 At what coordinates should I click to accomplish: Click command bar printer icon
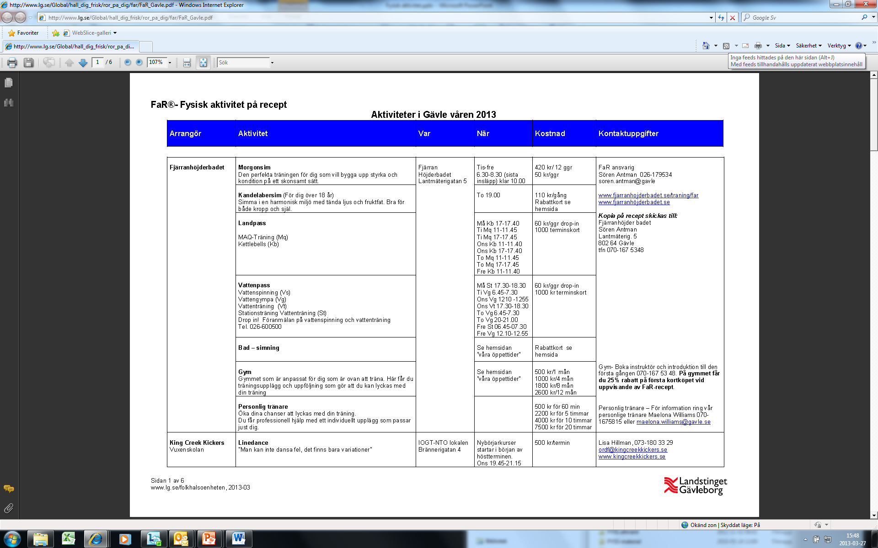[758, 46]
